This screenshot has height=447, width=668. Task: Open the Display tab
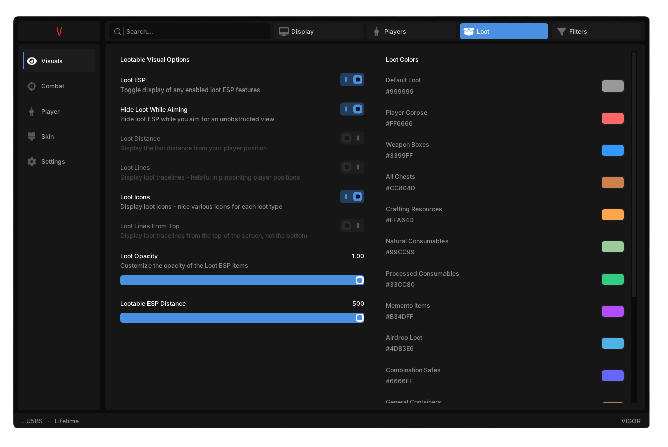[x=319, y=31]
